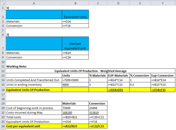
Task: Click cell containing =+B24
Action: click(75, 53)
